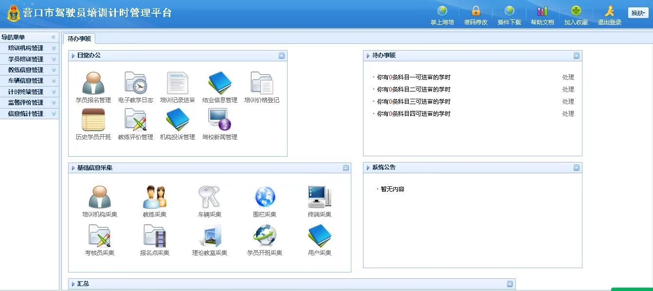The height and width of the screenshot is (291, 653).
Task: Collapse the 汇总 panel
Action: [x=510, y=284]
